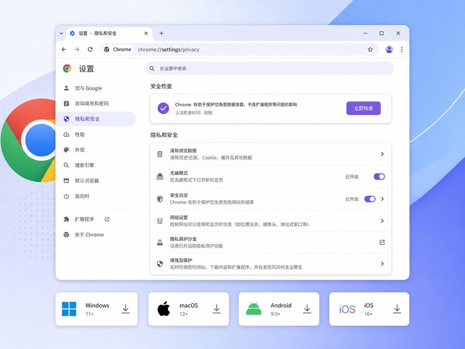Image resolution: width=465 pixels, height=349 pixels.
Task: Click the Windows logo on download card
Action: click(x=69, y=309)
